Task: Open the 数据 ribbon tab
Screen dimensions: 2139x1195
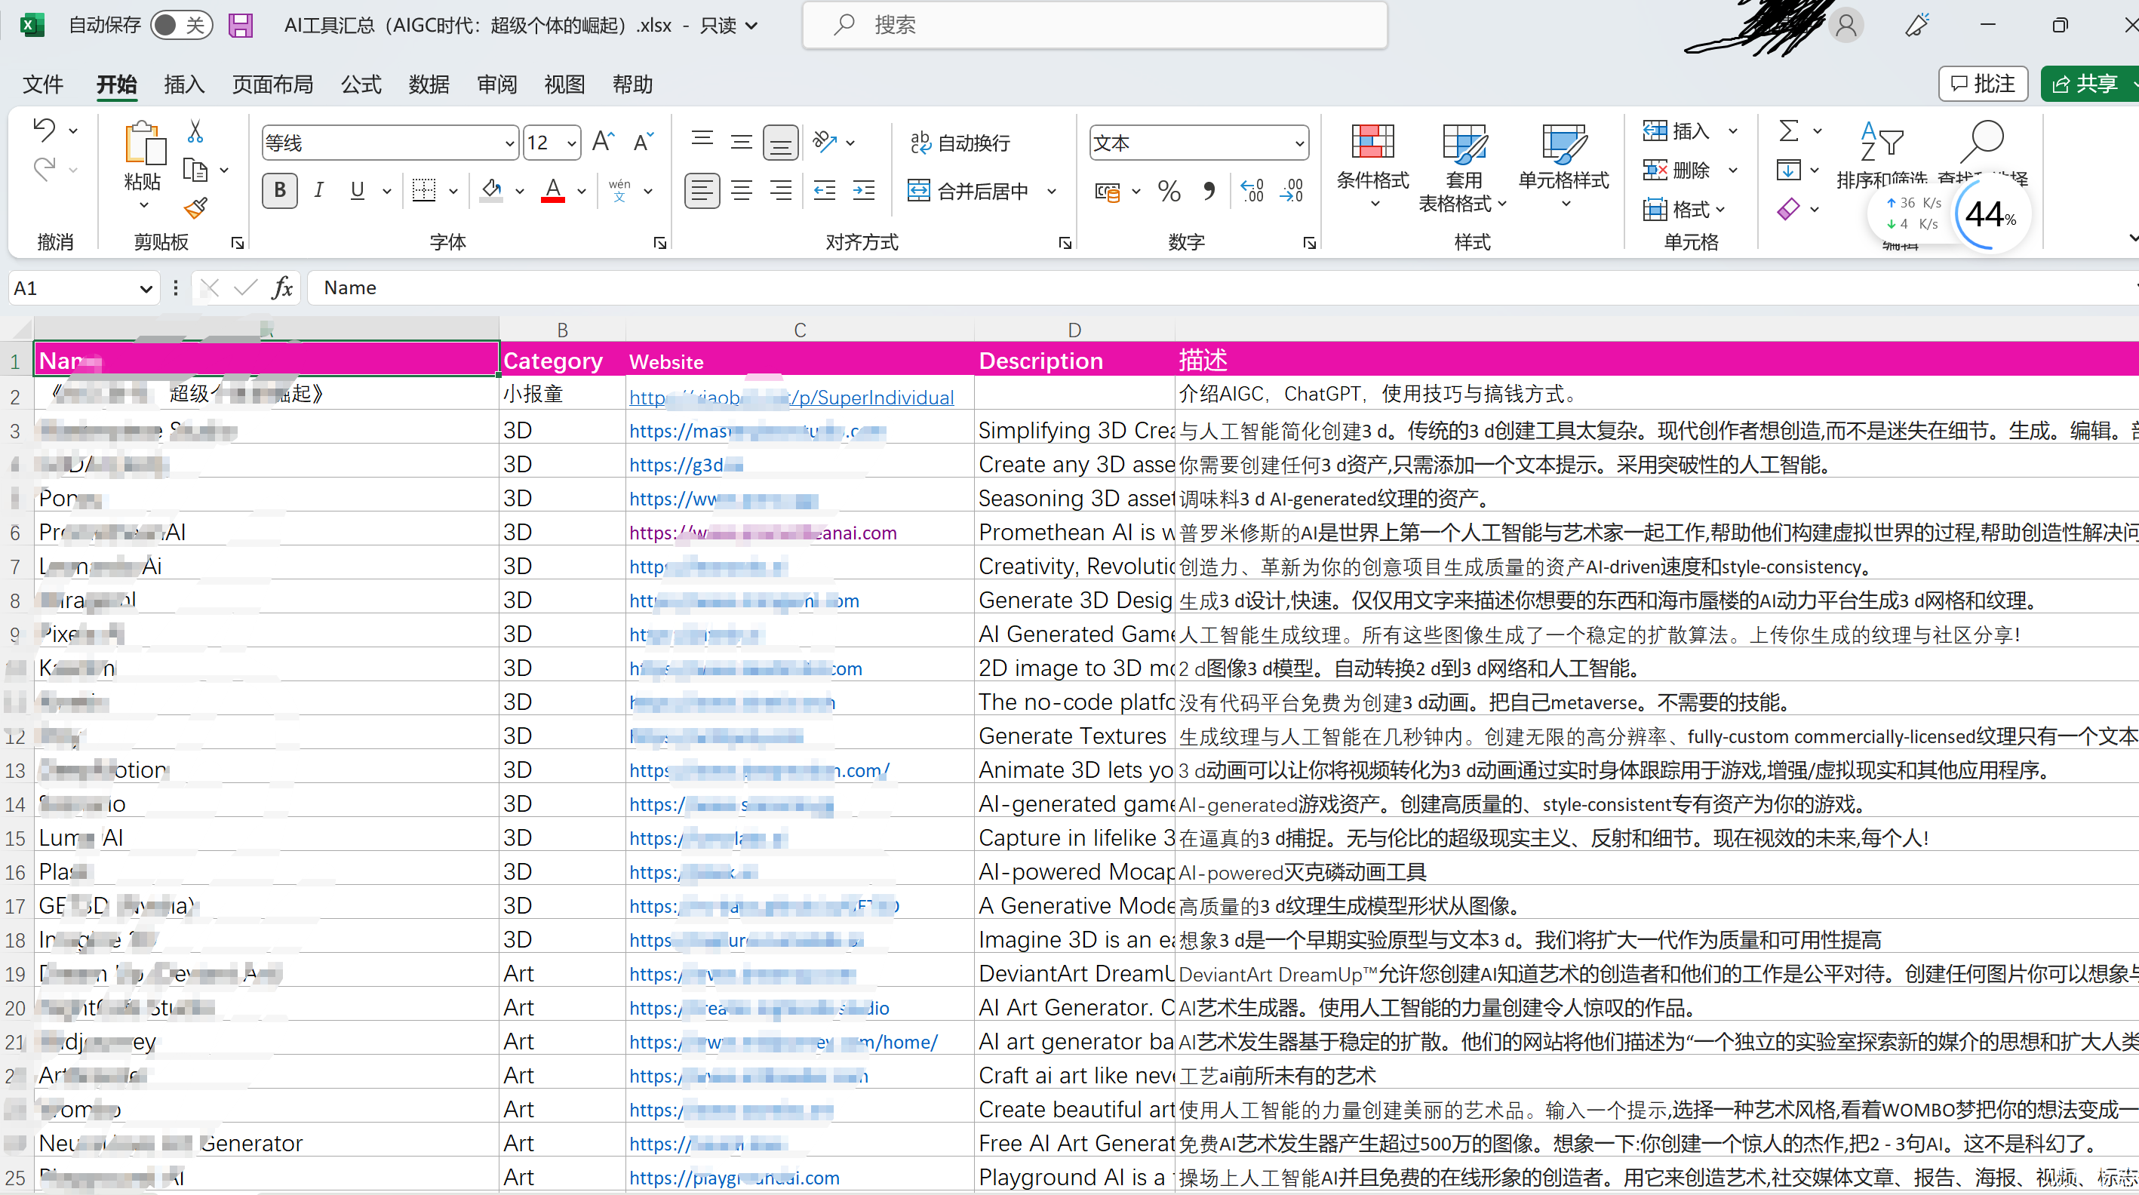Action: click(x=429, y=84)
